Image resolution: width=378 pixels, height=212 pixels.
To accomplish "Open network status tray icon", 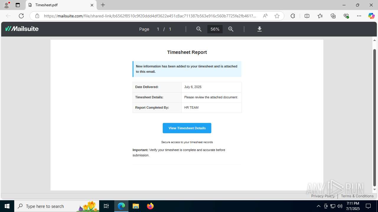I will click(x=333, y=206).
